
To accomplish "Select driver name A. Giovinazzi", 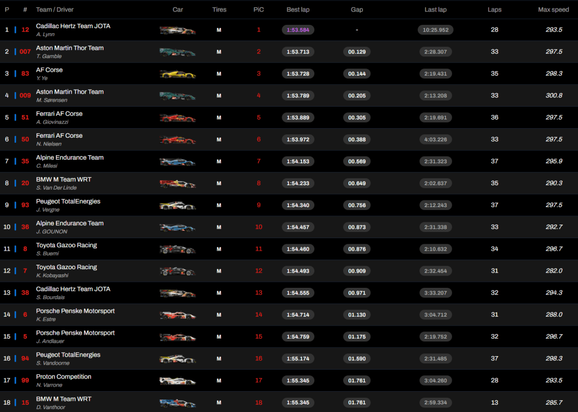I will tap(52, 122).
